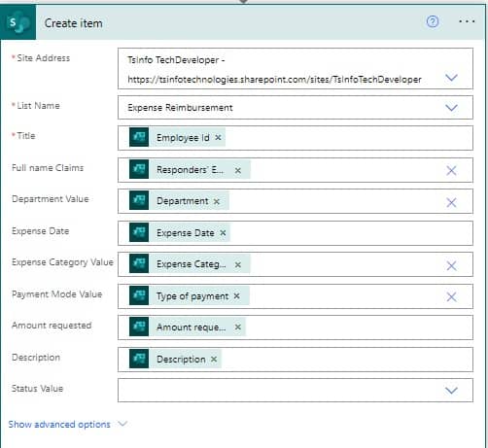488x448 pixels.
Task: Click the Expense Reimbursement list name
Action: tap(180, 108)
